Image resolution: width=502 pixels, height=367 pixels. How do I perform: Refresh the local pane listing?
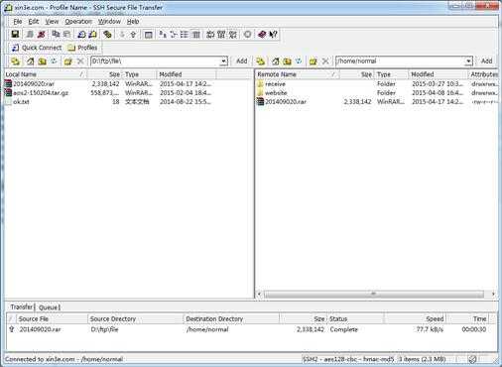point(54,61)
